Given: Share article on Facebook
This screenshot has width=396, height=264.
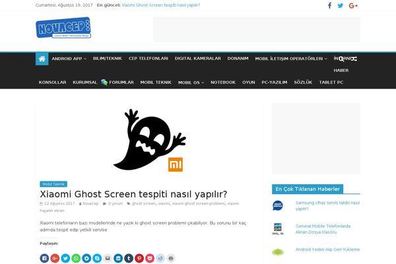Looking at the screenshot, I should [44, 258].
